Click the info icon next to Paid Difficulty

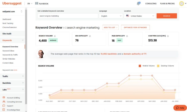point(127,36)
